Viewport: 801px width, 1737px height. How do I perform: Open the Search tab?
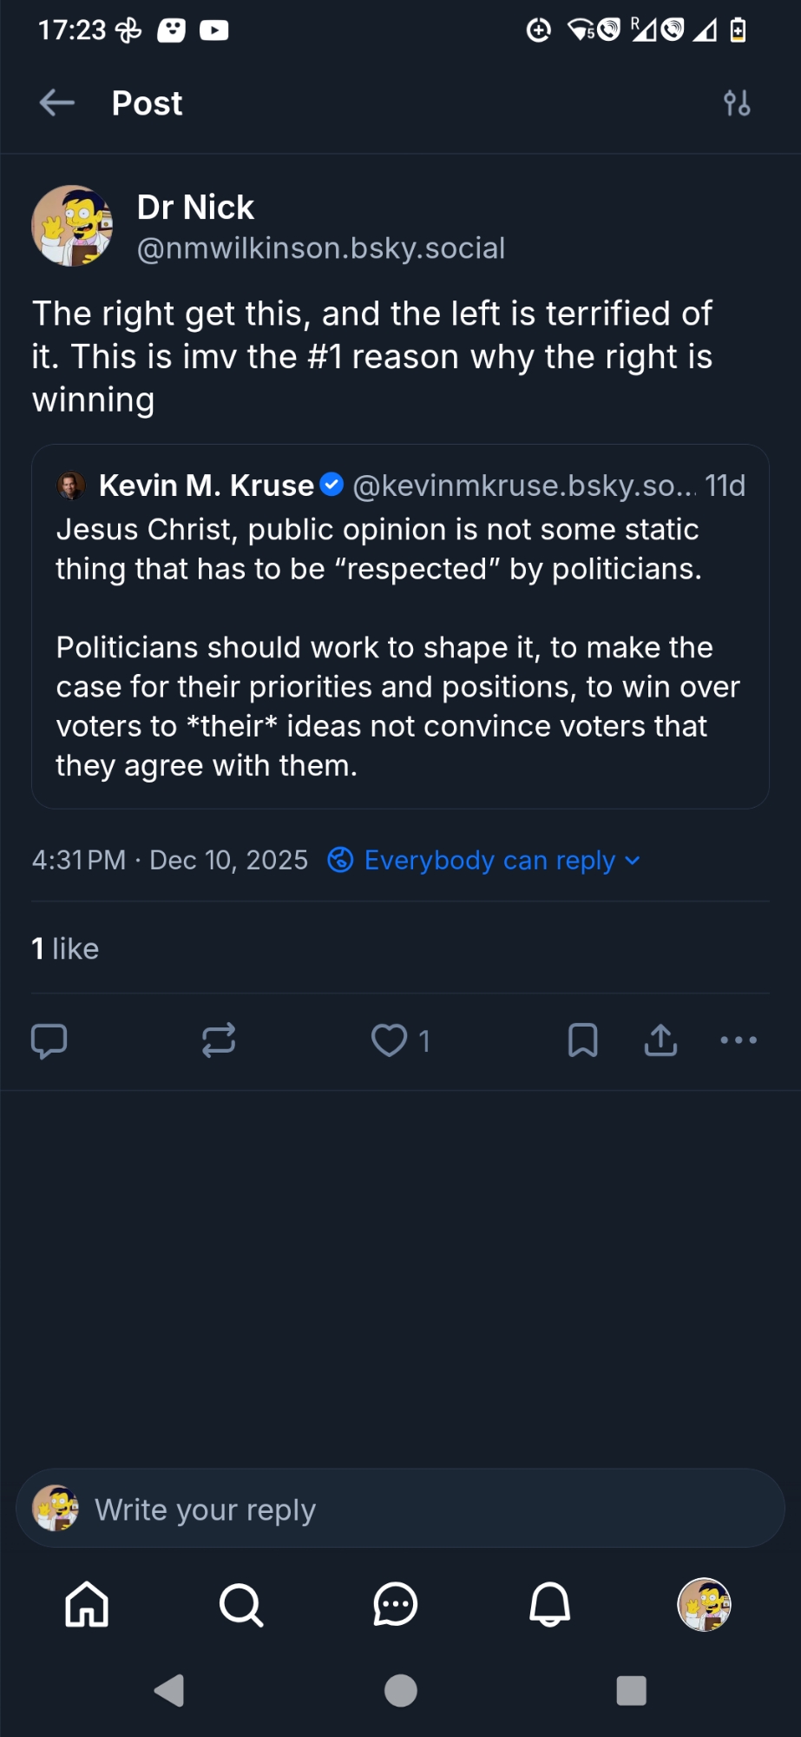(x=241, y=1604)
